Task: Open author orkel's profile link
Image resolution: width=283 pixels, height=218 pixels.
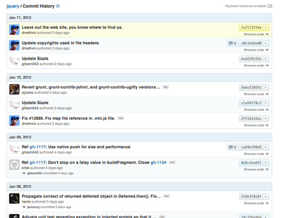Action: coord(25,168)
